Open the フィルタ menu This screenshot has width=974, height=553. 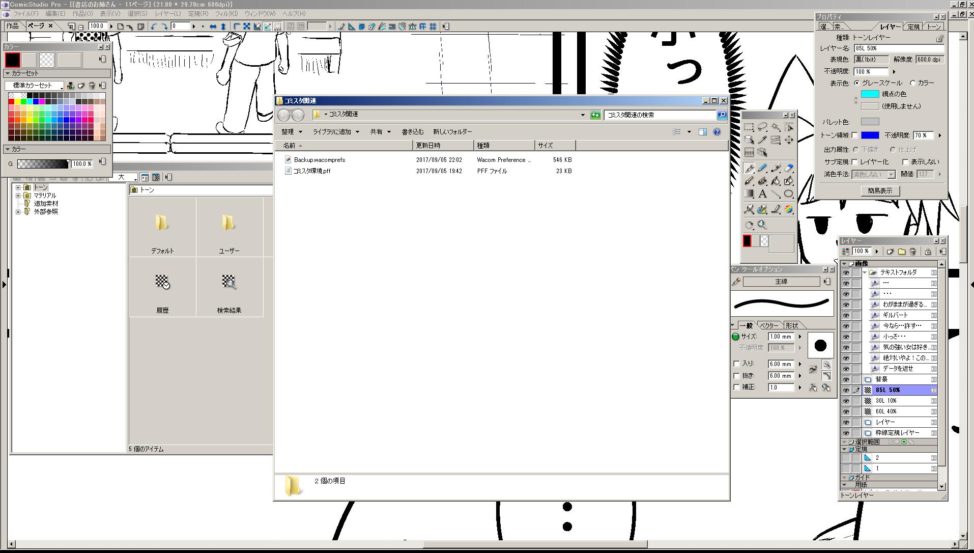[226, 14]
